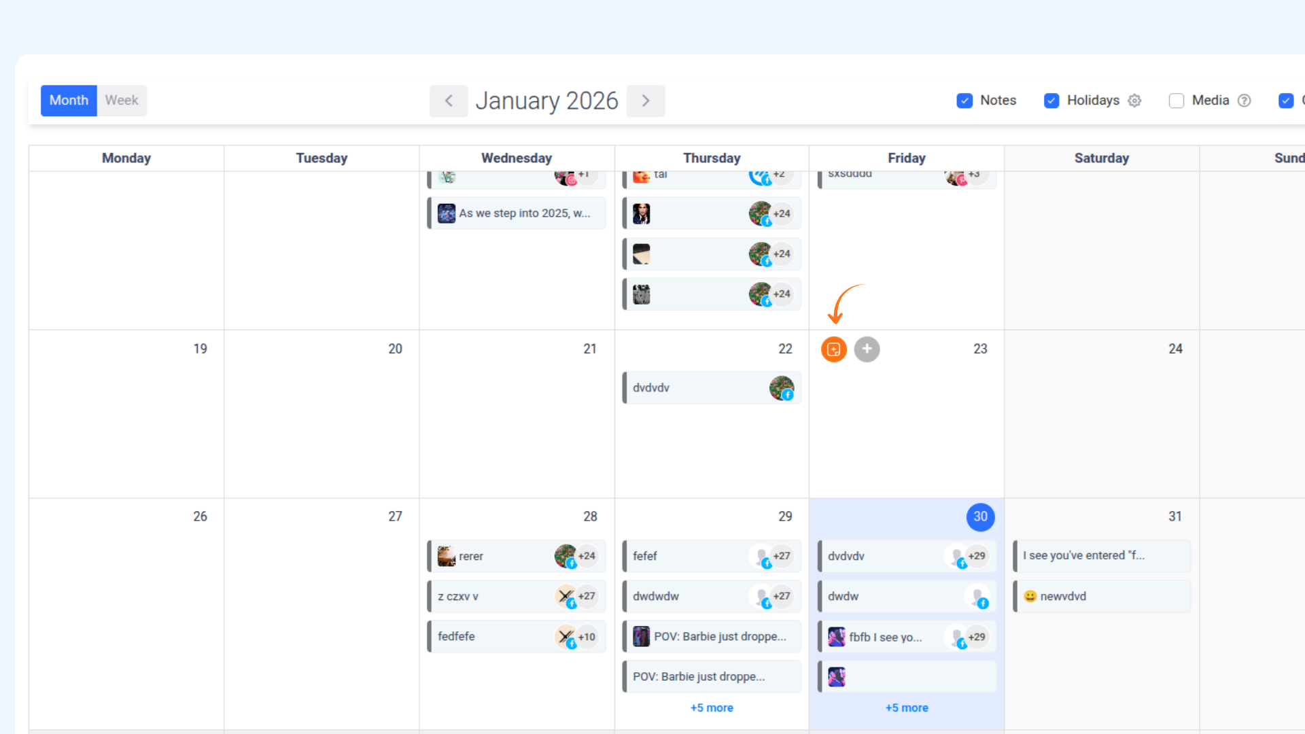Click the orange add note icon on Friday 23

(834, 349)
